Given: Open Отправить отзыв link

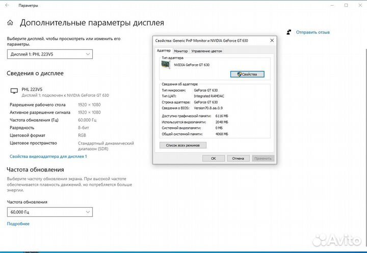Looking at the screenshot, I should click(x=312, y=32).
